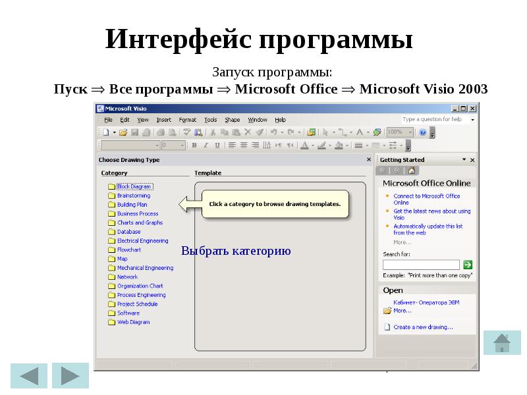
Task: Click Type a question for help box
Action: 435,119
